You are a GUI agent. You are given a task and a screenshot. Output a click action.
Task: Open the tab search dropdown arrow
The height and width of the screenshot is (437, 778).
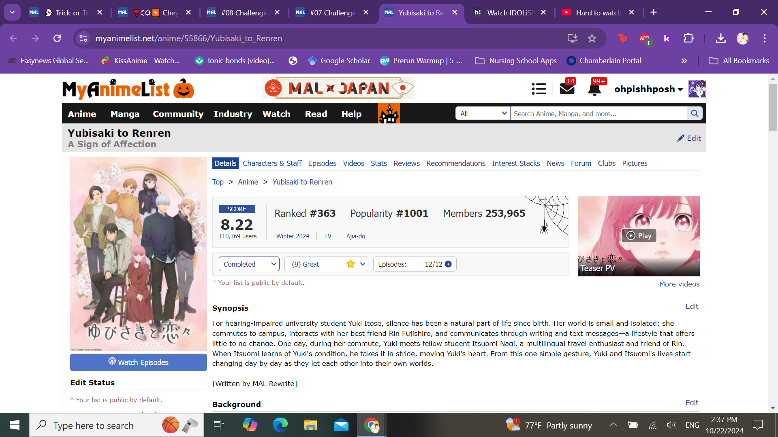point(12,12)
